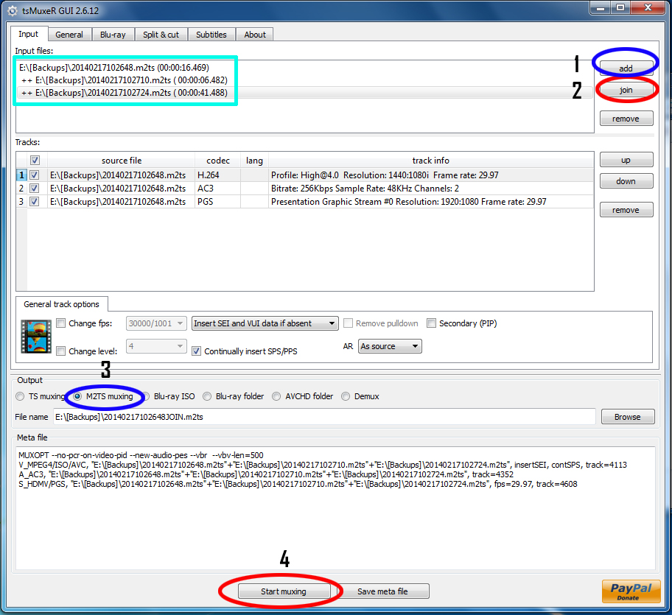Screen dimensions: 672x615
Task: Click inside the Meta file text area
Action: point(335,508)
